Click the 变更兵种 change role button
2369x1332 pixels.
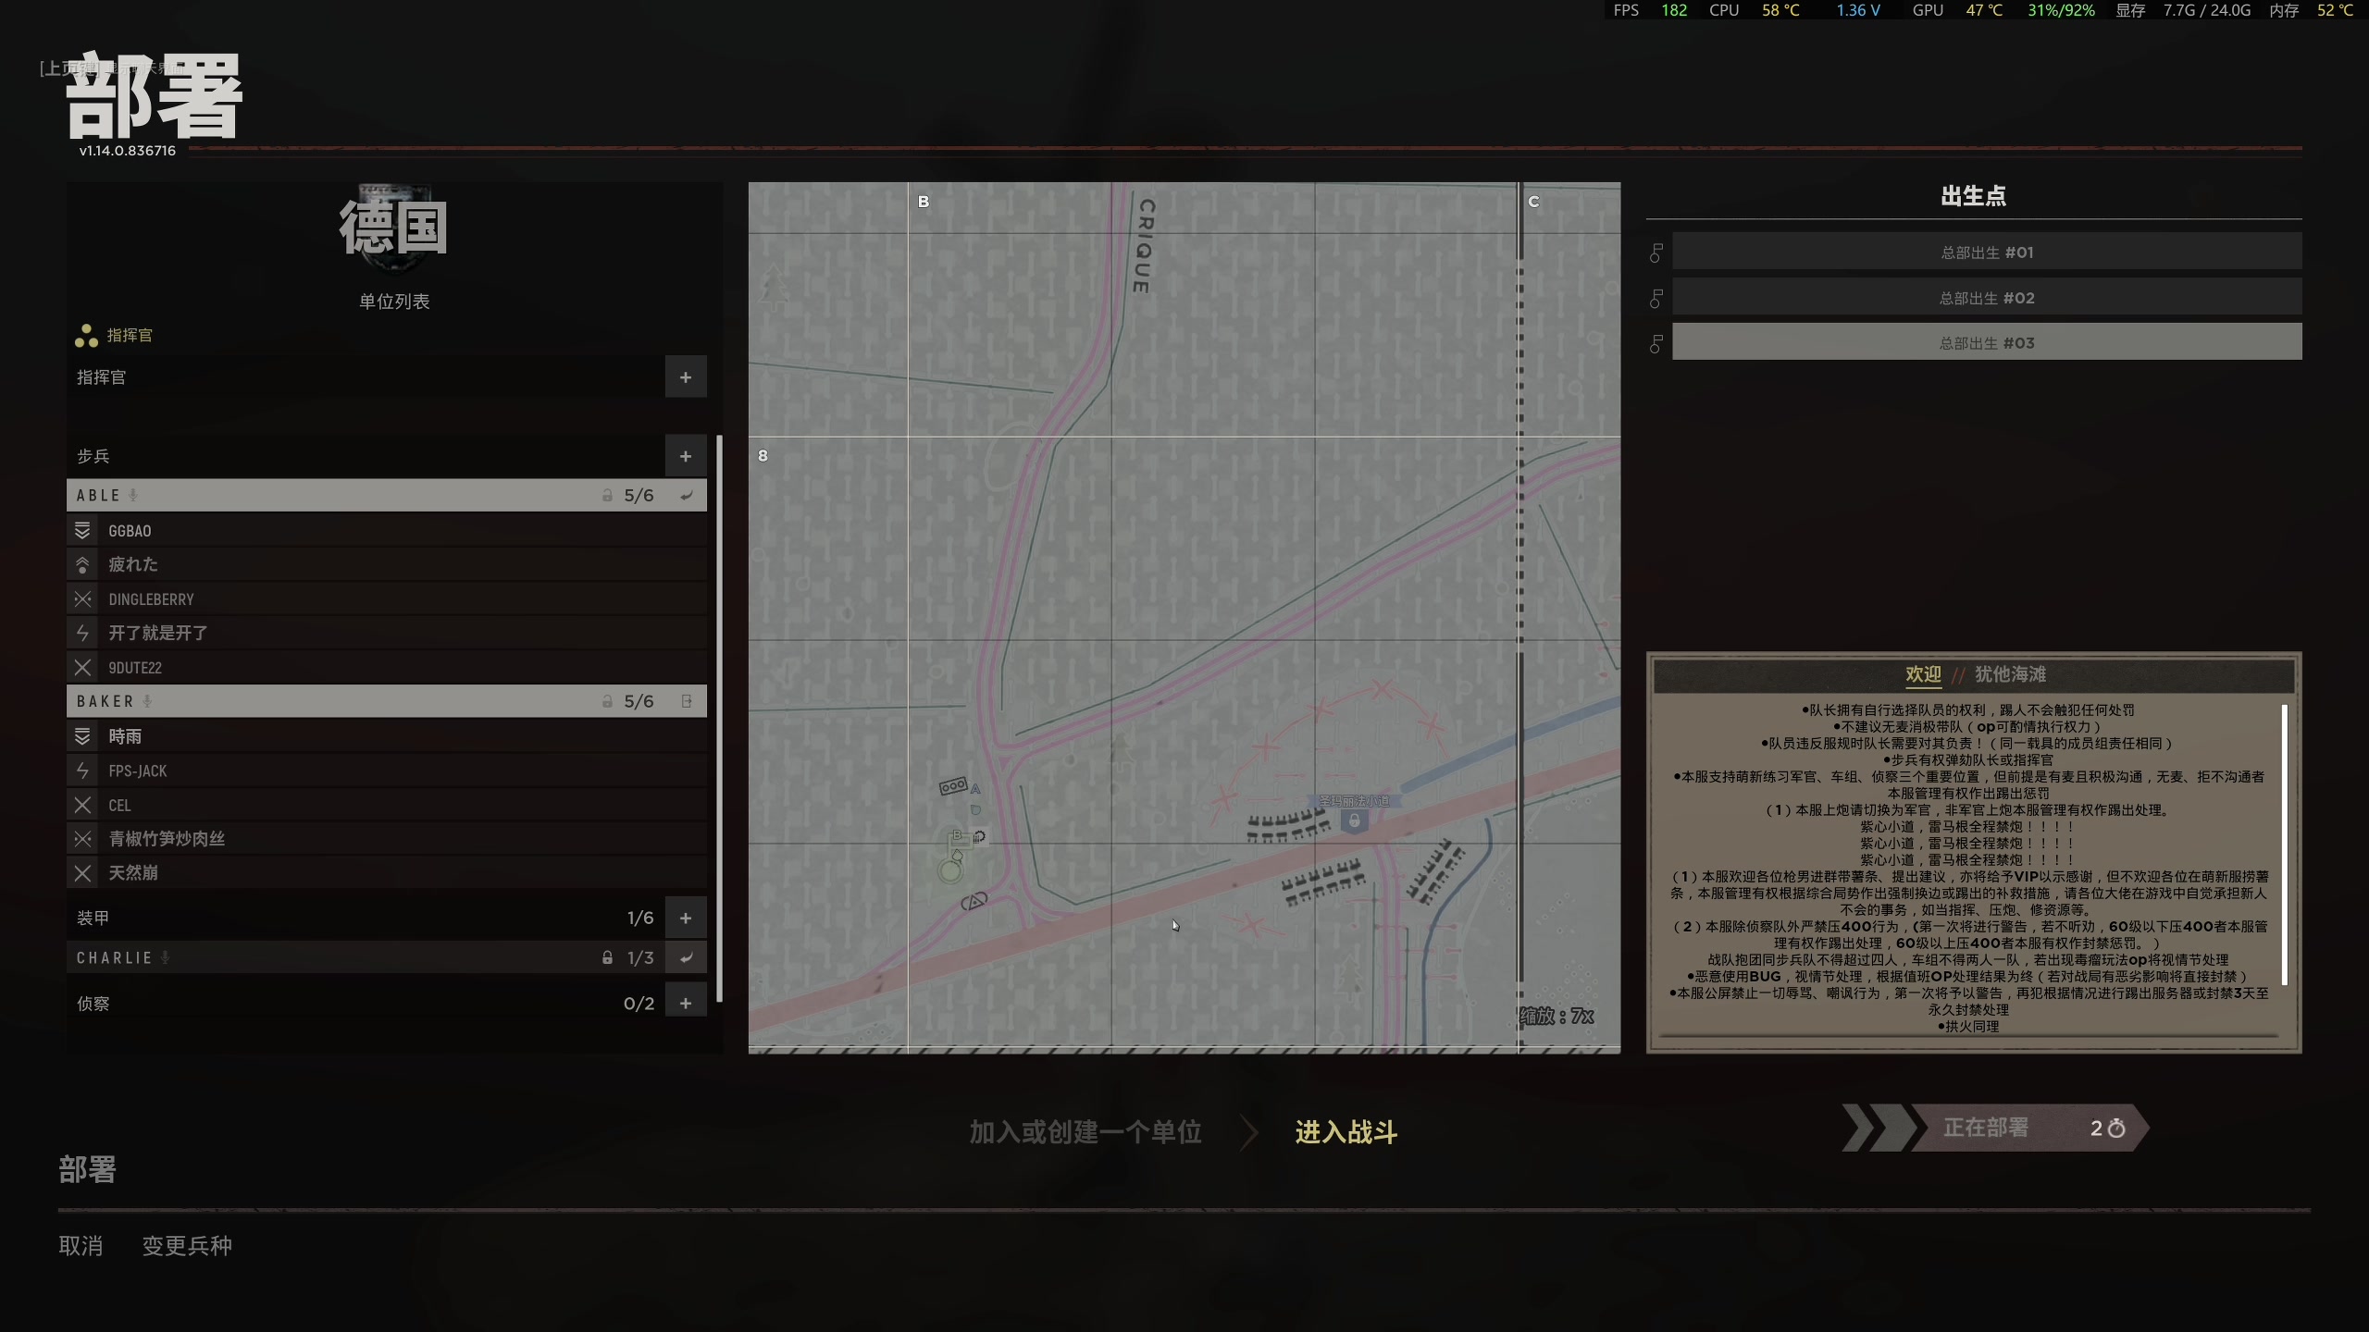pos(187,1246)
